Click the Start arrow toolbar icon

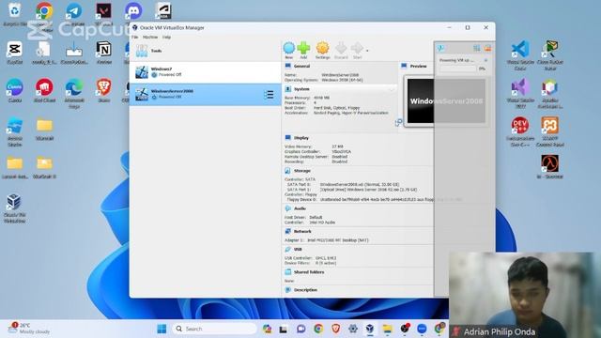(x=357, y=50)
